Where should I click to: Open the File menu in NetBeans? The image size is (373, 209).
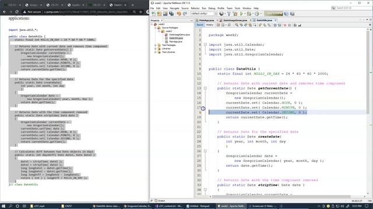click(152, 8)
